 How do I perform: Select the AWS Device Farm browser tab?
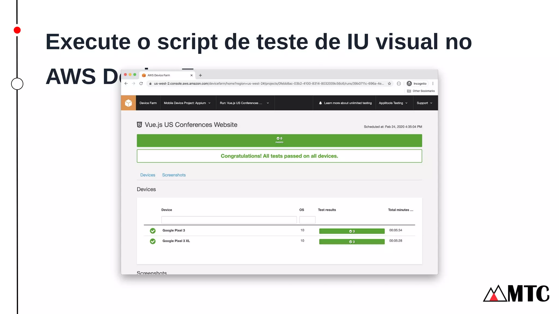pos(167,75)
